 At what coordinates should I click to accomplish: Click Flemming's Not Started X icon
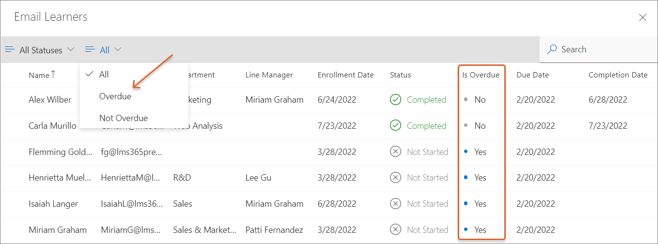point(396,152)
